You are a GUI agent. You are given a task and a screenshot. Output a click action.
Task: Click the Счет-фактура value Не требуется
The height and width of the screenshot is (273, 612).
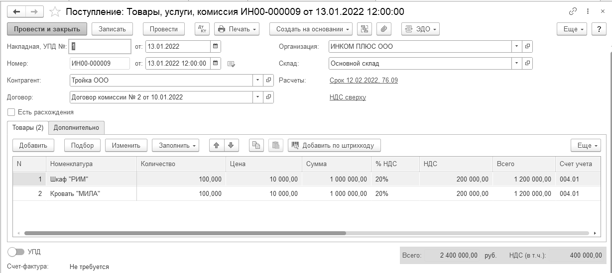coord(89,267)
